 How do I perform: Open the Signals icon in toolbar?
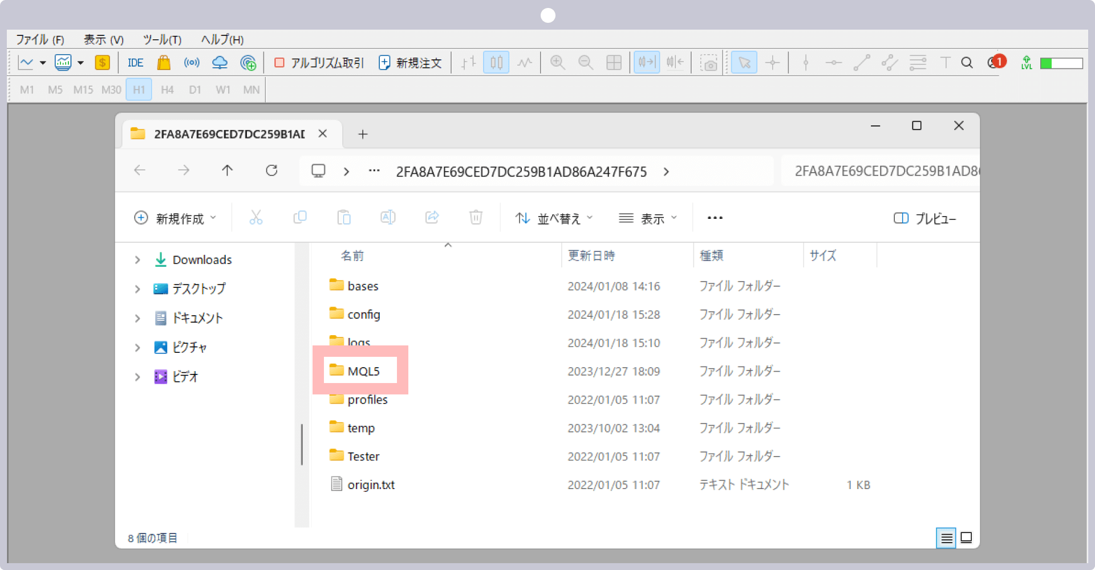pyautogui.click(x=192, y=63)
